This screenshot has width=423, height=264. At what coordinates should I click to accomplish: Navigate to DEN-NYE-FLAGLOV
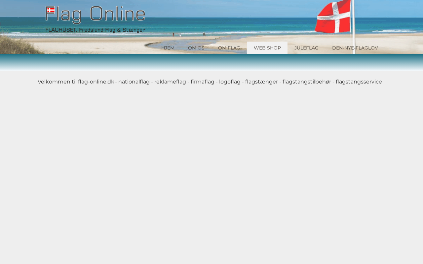pyautogui.click(x=355, y=48)
